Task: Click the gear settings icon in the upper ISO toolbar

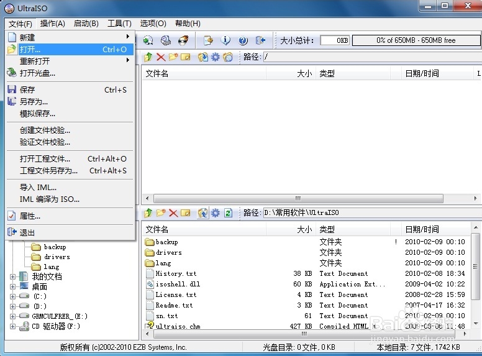Action: coord(216,57)
